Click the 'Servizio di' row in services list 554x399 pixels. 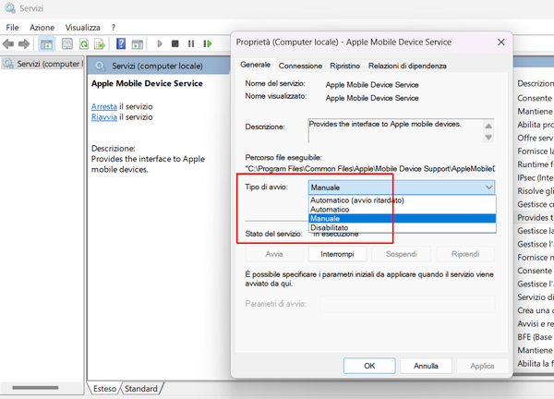535,297
